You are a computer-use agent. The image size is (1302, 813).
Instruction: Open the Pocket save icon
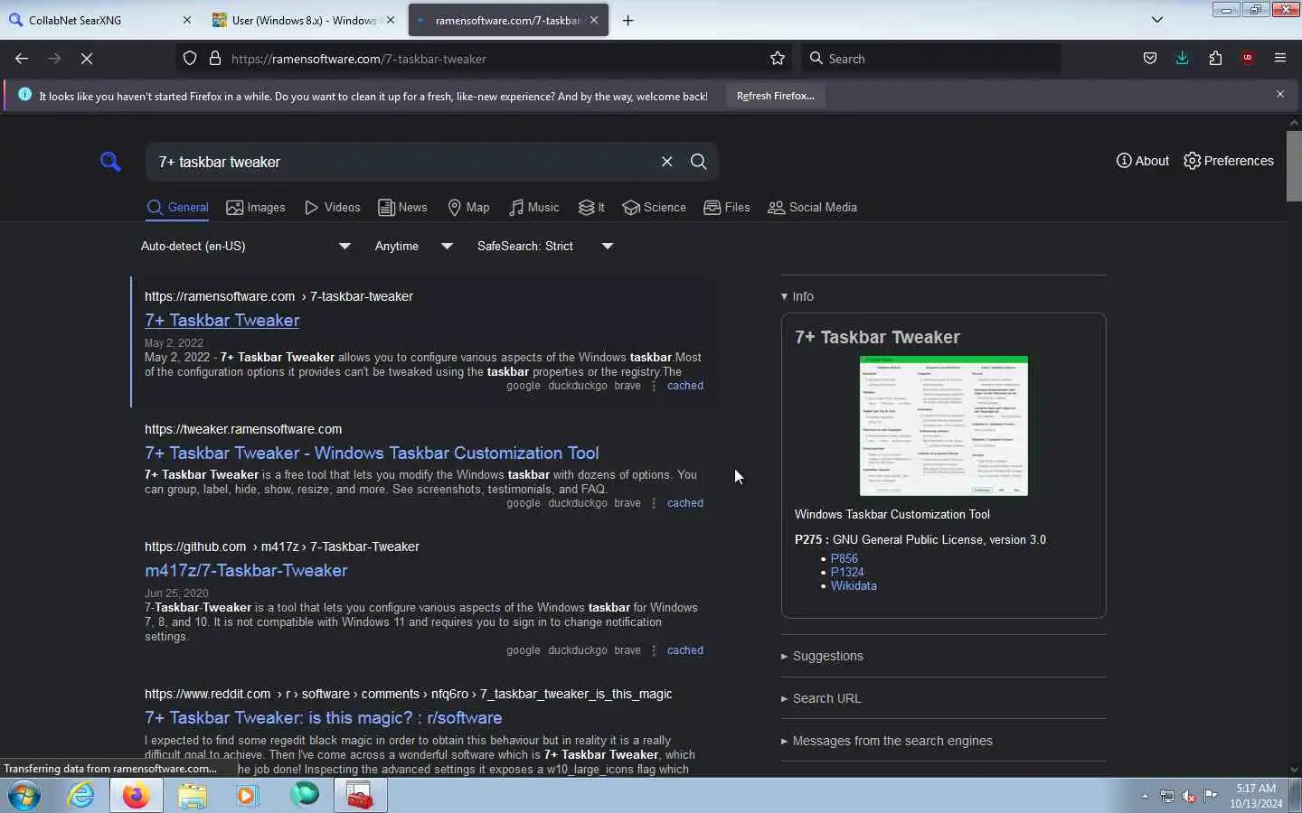1150,59
